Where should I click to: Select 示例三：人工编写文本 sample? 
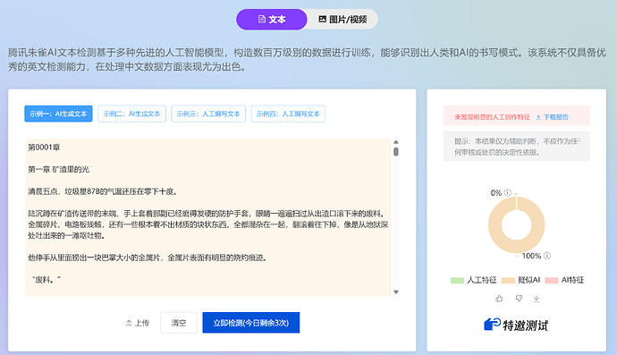click(208, 114)
